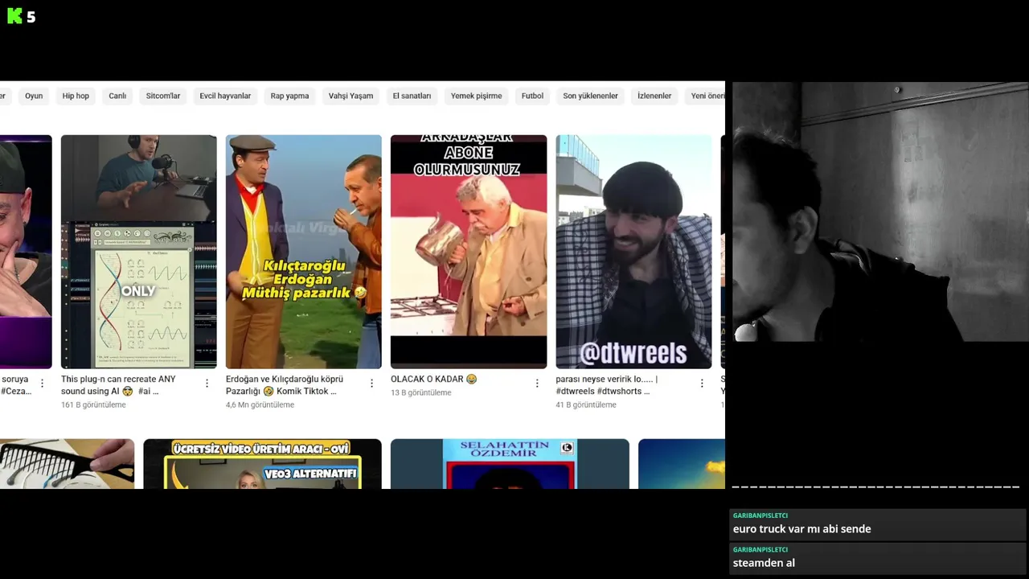Select the Yeni öneriler filter chip
Viewport: 1029px width, 579px height.
(x=705, y=96)
